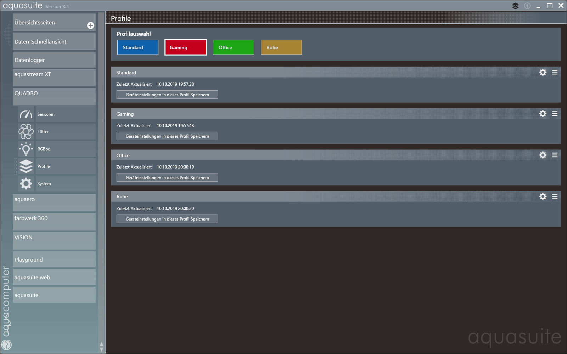Open the Playground section
The image size is (567, 354).
(x=54, y=259)
